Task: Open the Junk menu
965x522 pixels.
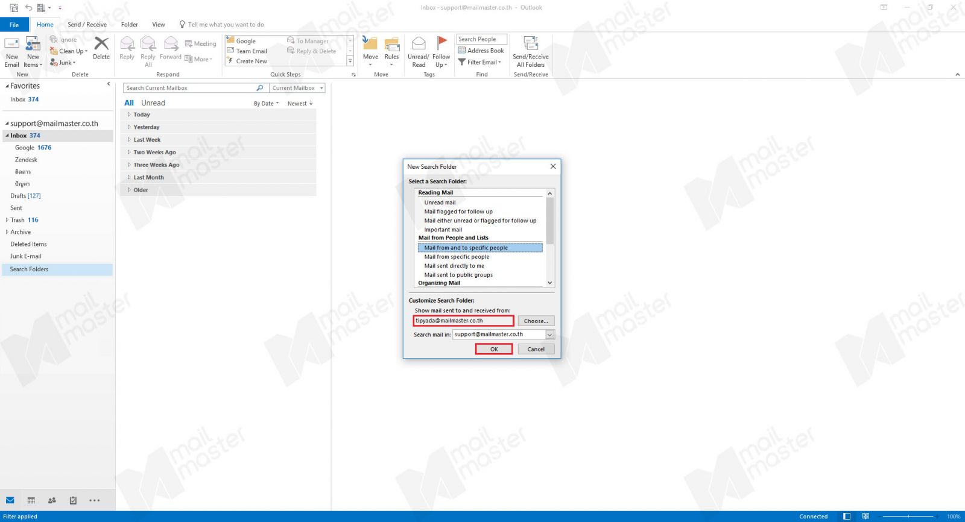Action: (x=63, y=63)
